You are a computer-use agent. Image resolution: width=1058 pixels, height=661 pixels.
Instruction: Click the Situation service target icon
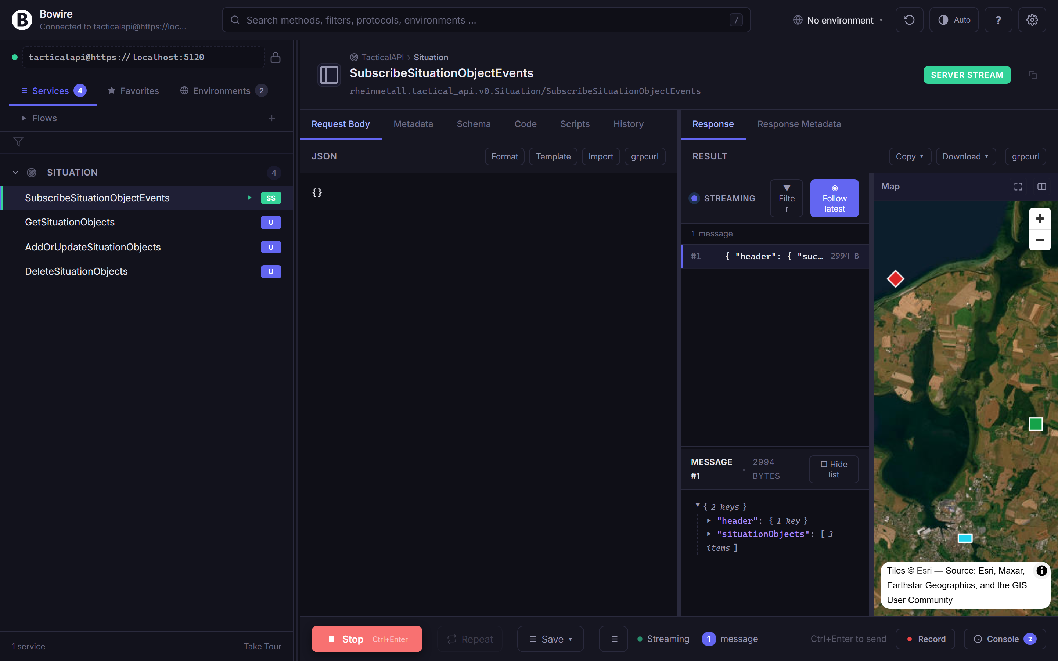tap(32, 173)
